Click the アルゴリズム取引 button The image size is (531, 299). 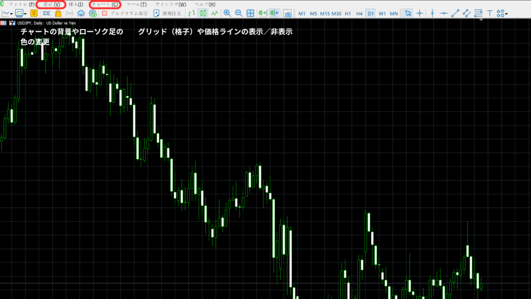point(124,13)
